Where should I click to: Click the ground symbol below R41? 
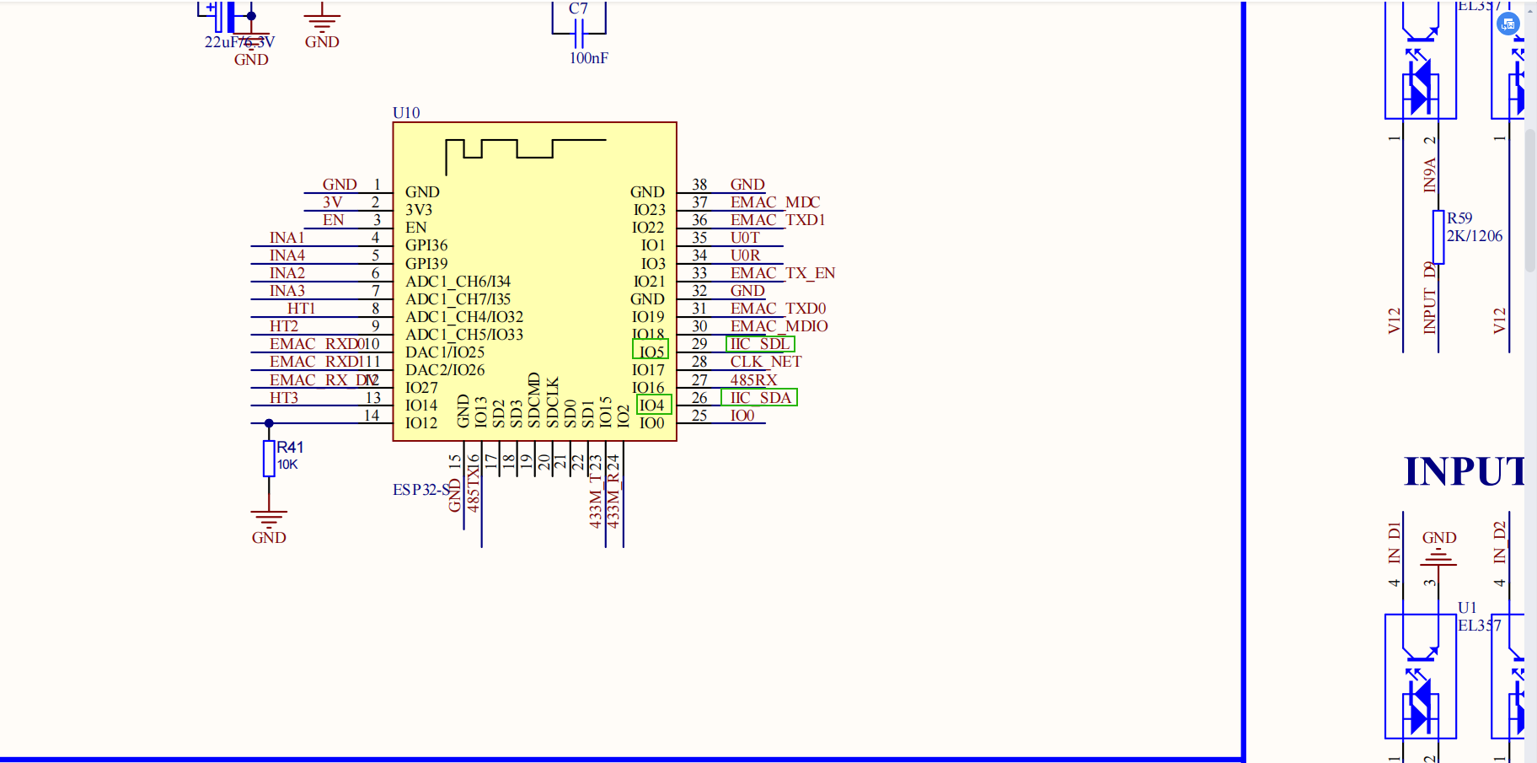[x=269, y=518]
